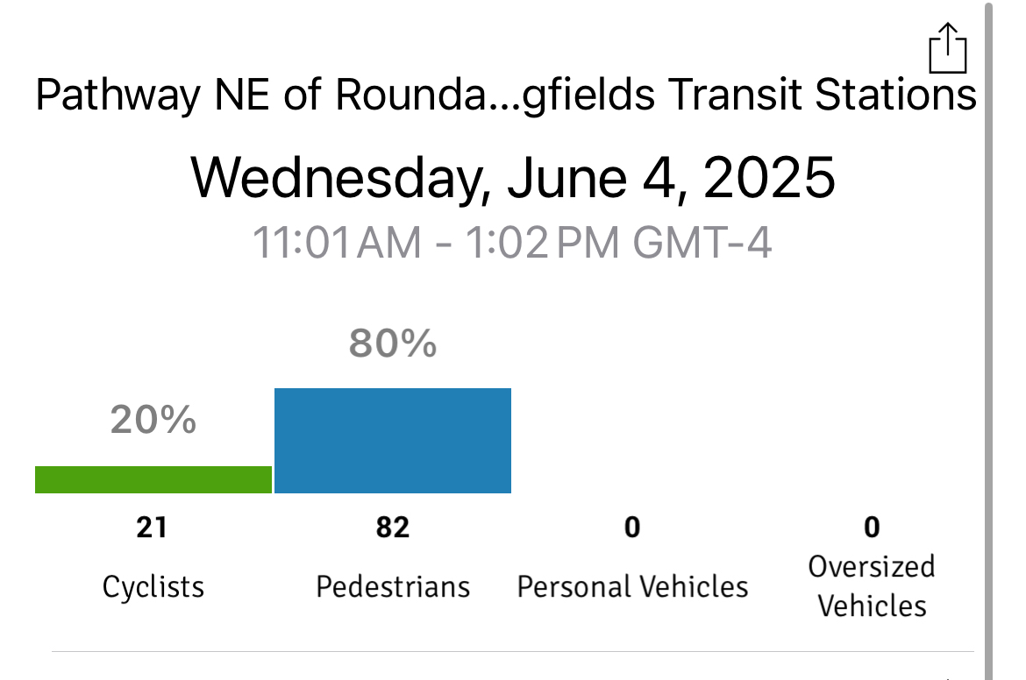Click the Personal Vehicles count of 0
Screen dimensions: 1026x680
pyautogui.click(x=632, y=528)
